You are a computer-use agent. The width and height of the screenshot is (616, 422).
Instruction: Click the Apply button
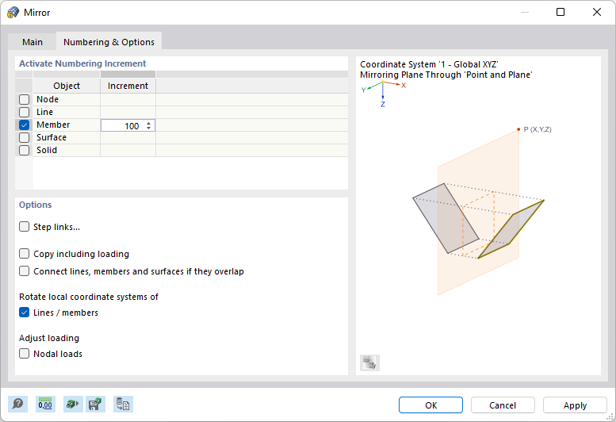pyautogui.click(x=575, y=405)
